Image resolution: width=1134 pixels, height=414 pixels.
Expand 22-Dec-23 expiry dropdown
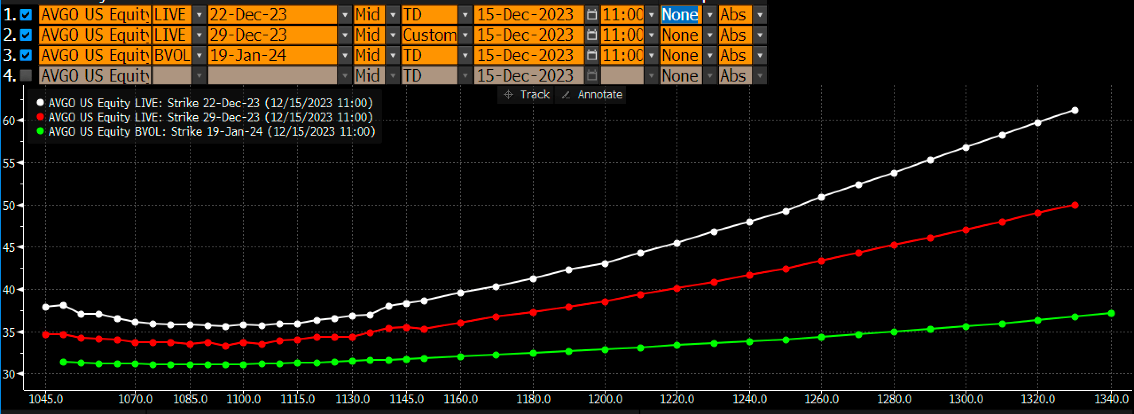345,15
